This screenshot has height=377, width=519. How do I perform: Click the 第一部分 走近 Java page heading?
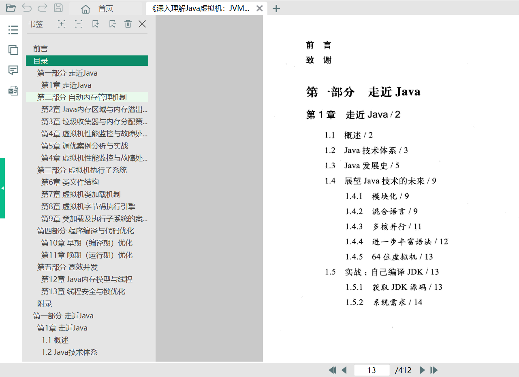(x=363, y=92)
